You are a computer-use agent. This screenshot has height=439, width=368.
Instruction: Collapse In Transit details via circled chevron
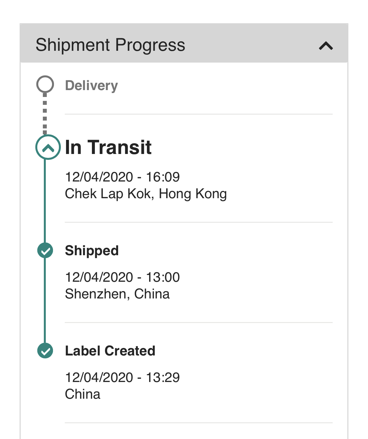point(48,147)
